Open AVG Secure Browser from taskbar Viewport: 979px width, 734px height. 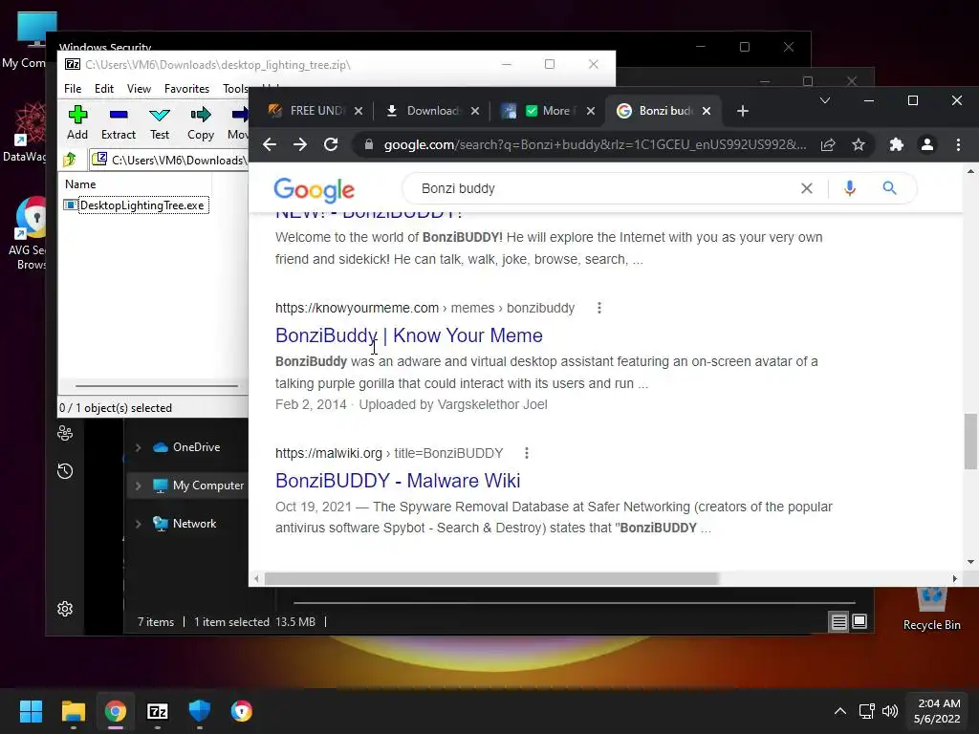tap(242, 711)
